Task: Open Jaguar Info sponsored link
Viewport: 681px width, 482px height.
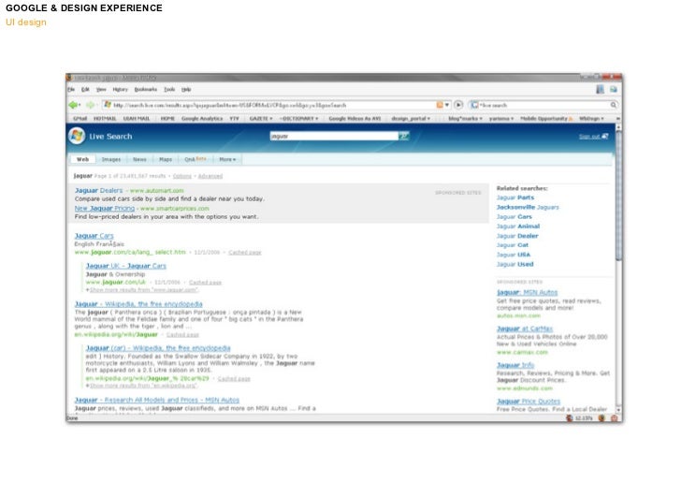Action: 515,365
